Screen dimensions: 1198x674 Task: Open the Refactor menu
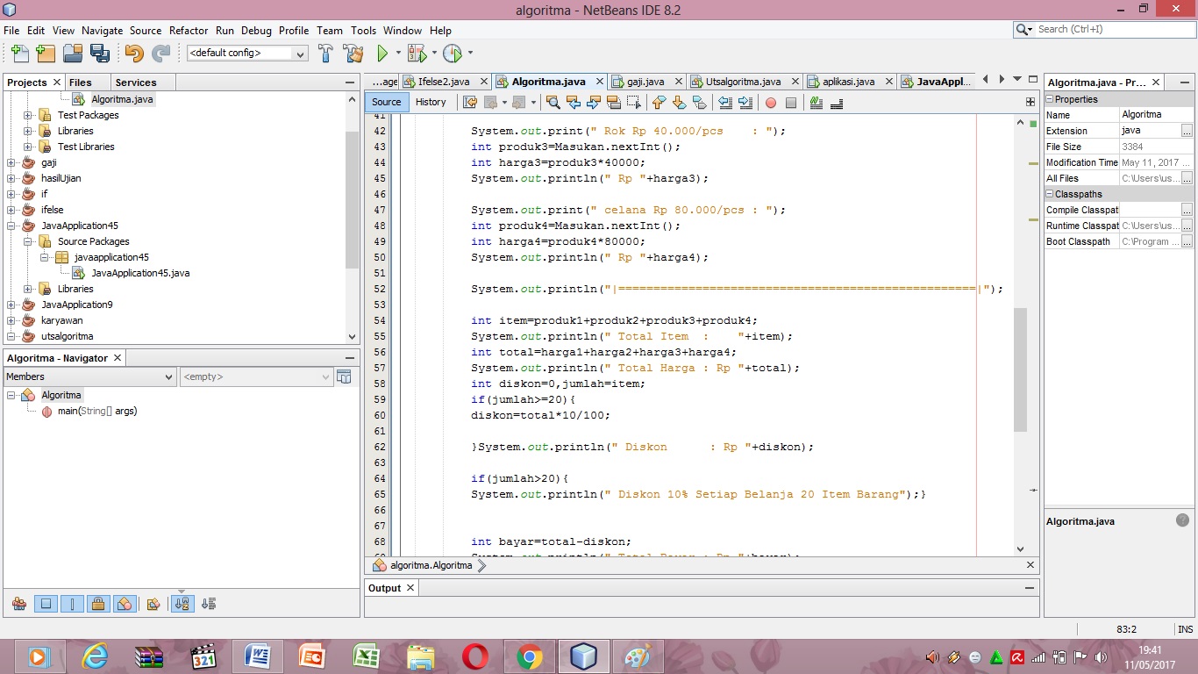point(188,30)
